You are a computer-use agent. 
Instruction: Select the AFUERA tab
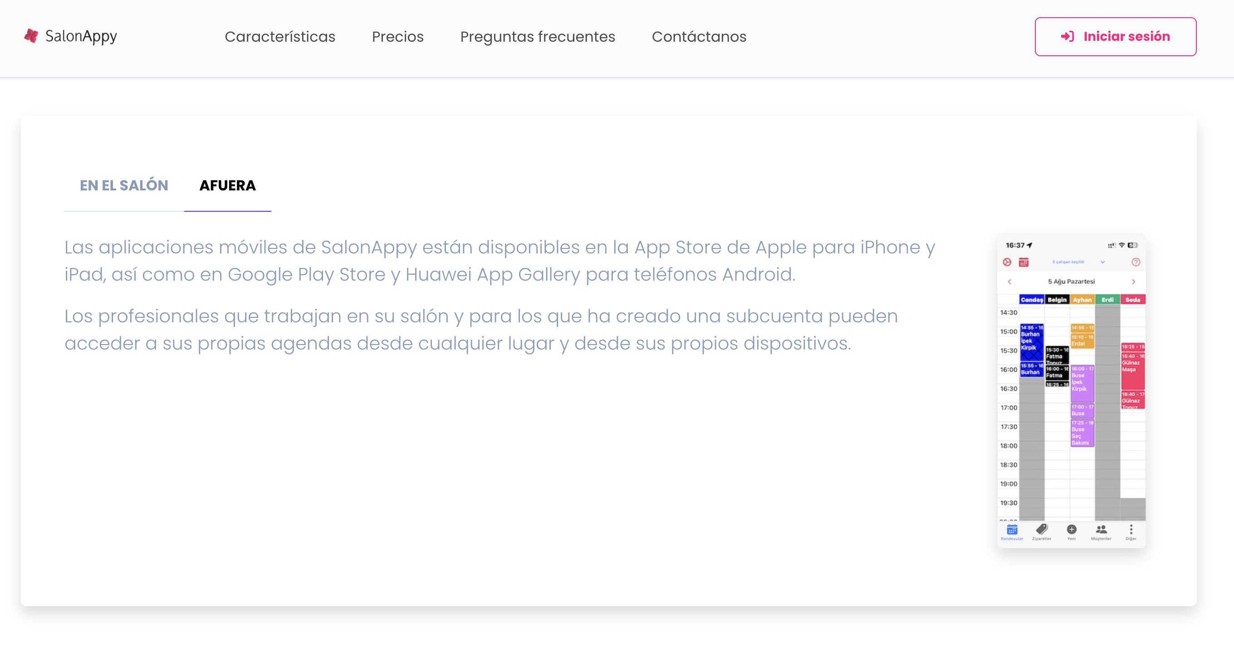click(x=228, y=185)
